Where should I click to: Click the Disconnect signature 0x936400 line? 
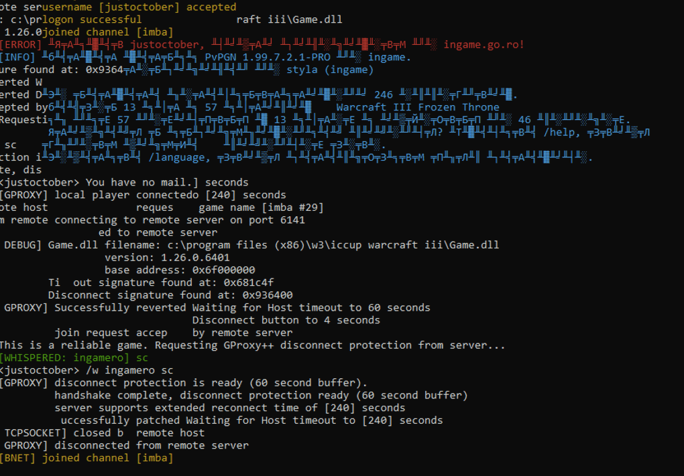pyautogui.click(x=170, y=295)
